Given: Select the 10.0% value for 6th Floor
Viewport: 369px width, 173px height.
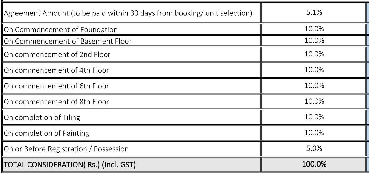Looking at the screenshot, I should [314, 85].
